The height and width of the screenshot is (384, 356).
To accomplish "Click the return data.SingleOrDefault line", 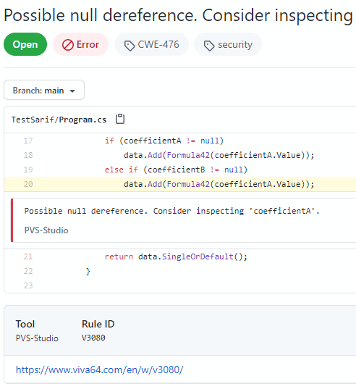I will (x=176, y=256).
